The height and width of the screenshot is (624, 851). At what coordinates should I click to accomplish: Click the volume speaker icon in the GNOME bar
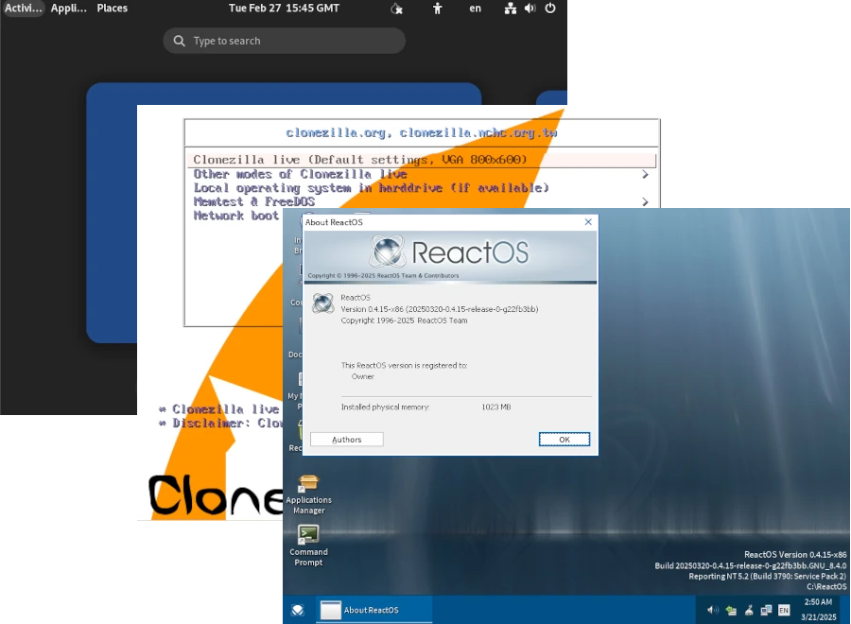(x=530, y=9)
